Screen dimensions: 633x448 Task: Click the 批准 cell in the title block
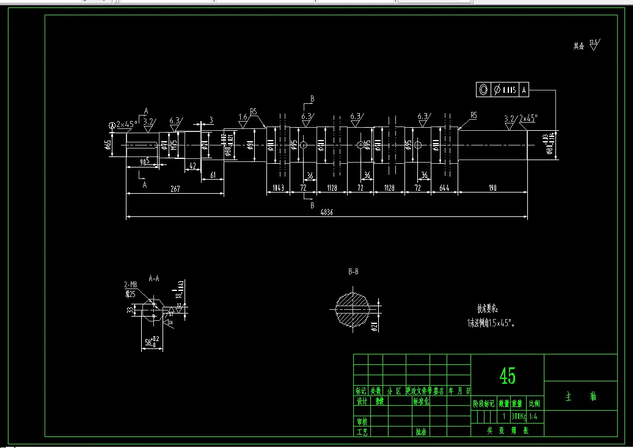coord(420,432)
